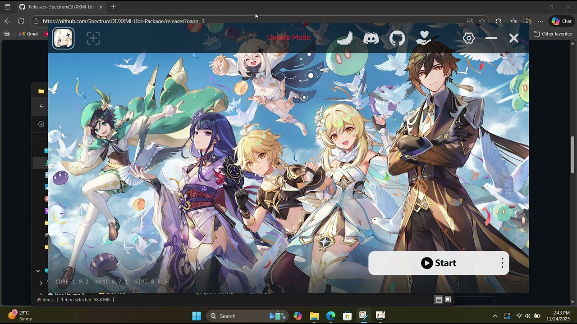The height and width of the screenshot is (324, 577).
Task: Click the CORE 1.9.2 version text
Action: [72, 282]
